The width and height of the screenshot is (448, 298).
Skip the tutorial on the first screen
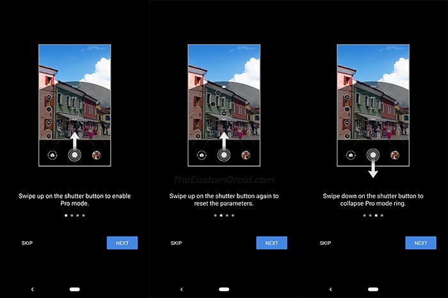pyautogui.click(x=27, y=243)
